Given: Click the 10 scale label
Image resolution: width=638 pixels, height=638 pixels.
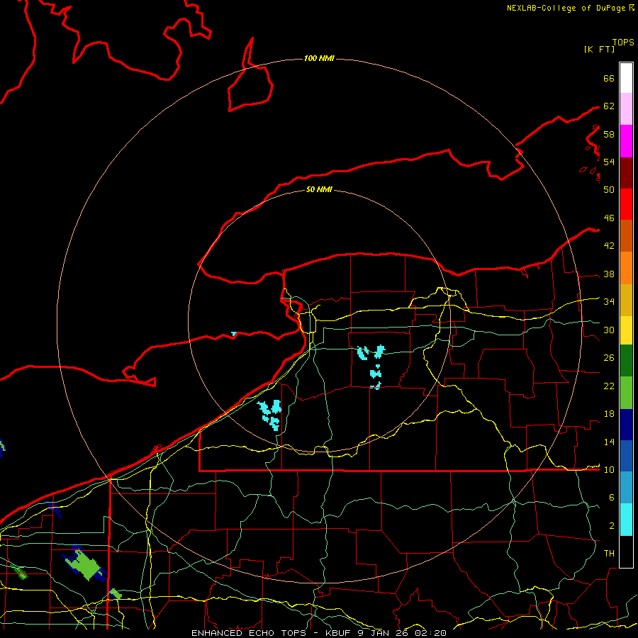Looking at the screenshot, I should [609, 470].
